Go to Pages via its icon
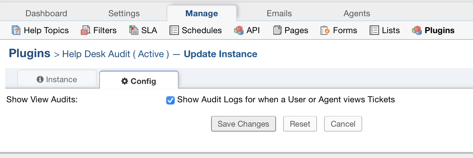The height and width of the screenshot is (158, 473). coord(278,30)
